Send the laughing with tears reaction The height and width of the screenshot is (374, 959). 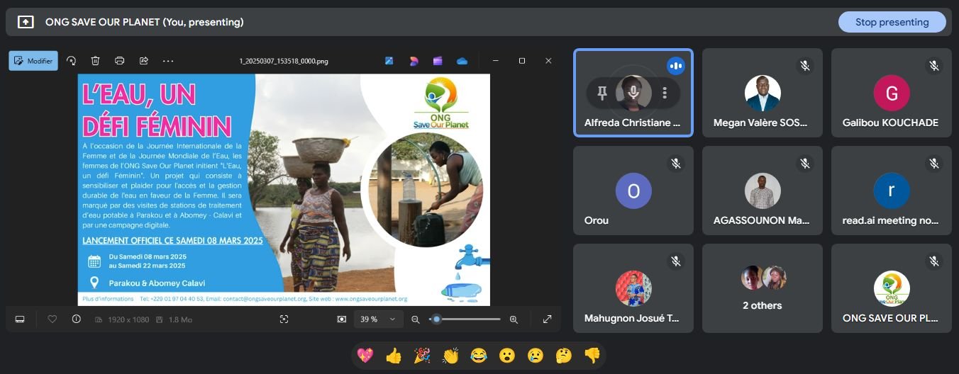479,355
